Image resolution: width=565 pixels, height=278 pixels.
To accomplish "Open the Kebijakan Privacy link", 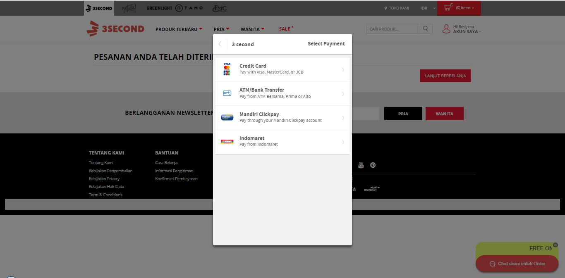I will [x=104, y=179].
